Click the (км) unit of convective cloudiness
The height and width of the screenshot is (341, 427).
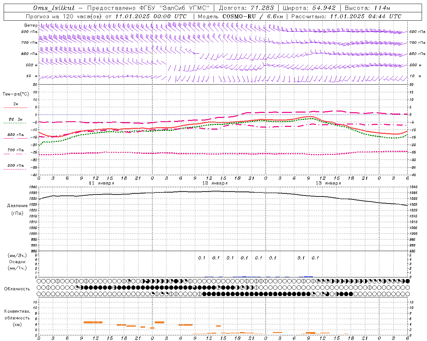click(17, 324)
